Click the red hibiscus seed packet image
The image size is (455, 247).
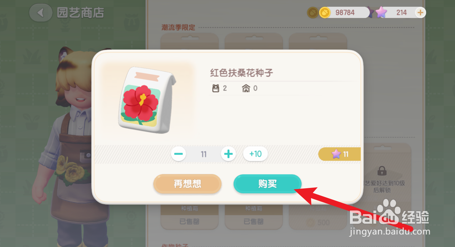pos(147,100)
